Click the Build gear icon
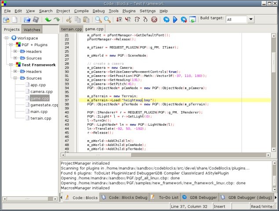 (x=167, y=20)
